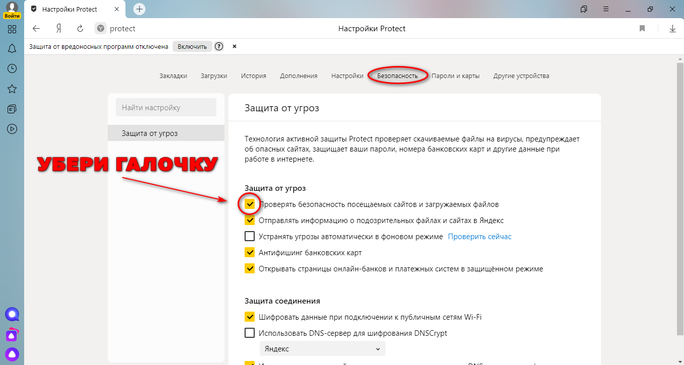Open the downloads arrow icon
The height and width of the screenshot is (365, 684).
point(672,29)
